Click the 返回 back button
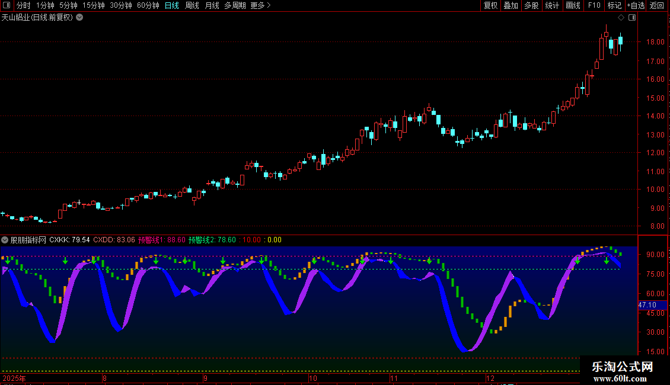Screen dimensions: 670x385 tap(657, 5)
